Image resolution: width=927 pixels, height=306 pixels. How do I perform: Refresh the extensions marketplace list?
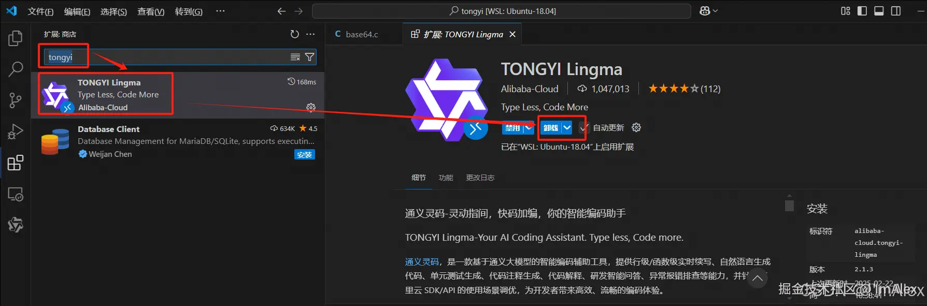coord(294,34)
